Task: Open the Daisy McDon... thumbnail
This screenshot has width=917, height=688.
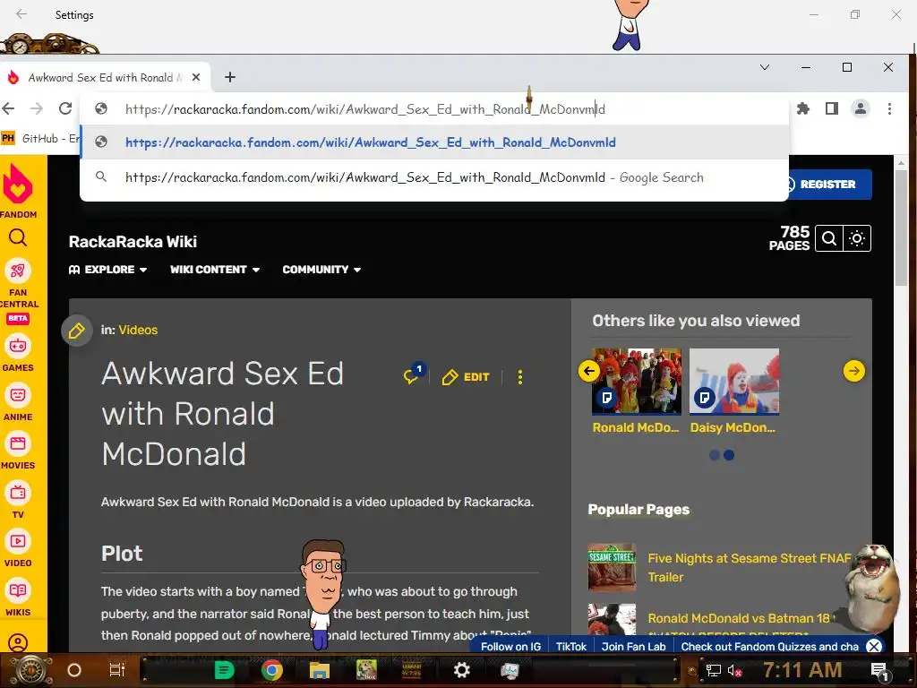Action: 734,382
